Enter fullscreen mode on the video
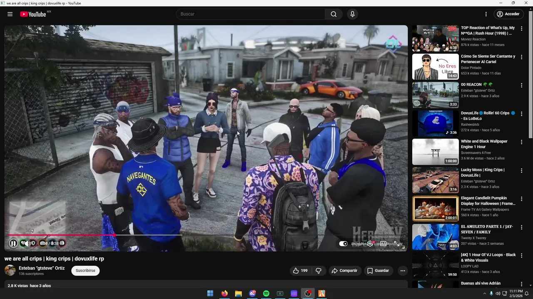The width and height of the screenshot is (533, 299). 397,244
